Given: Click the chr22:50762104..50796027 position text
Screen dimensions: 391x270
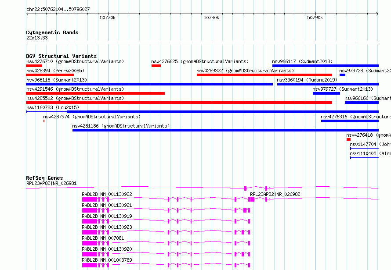Looking at the screenshot, I should [58, 9].
